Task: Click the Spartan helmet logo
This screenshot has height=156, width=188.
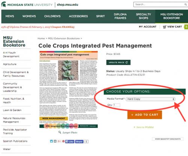Action: 3,5
